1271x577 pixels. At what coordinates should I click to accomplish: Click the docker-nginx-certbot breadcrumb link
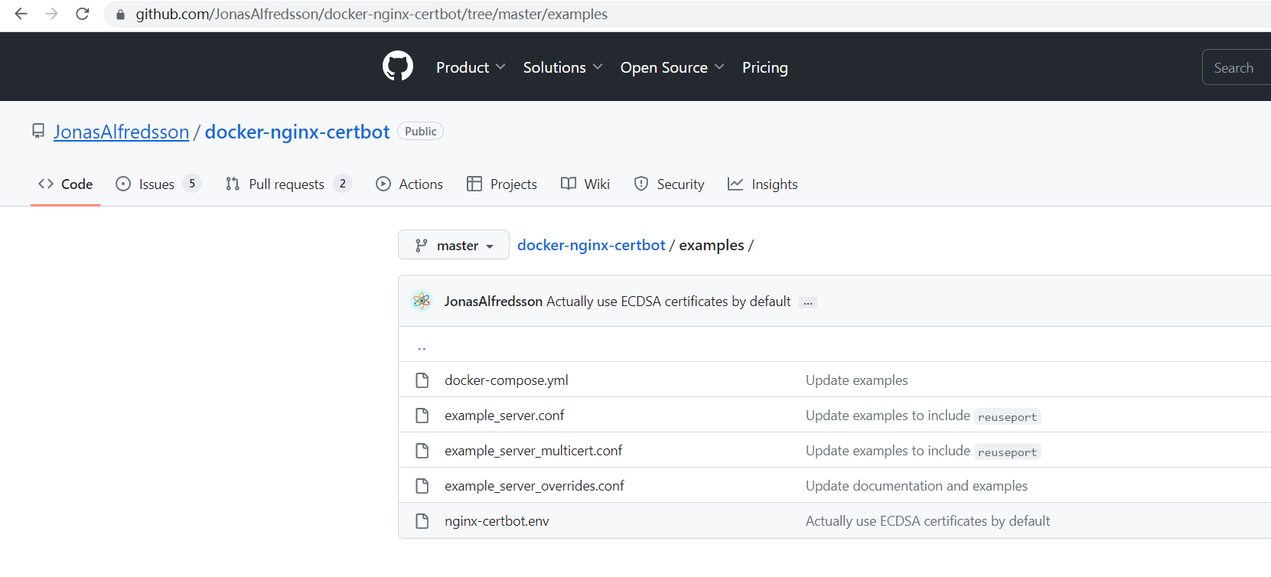(591, 245)
